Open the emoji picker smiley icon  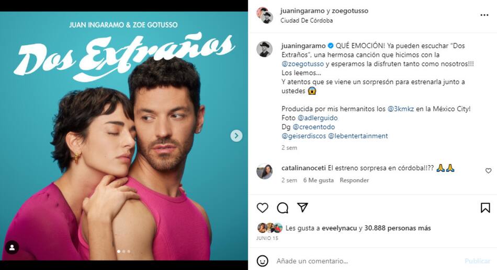point(263,261)
